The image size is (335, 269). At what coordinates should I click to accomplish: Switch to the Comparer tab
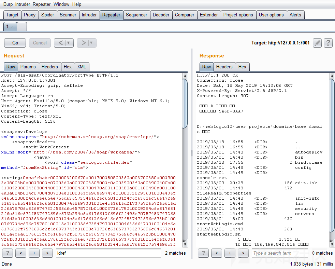coord(184,15)
